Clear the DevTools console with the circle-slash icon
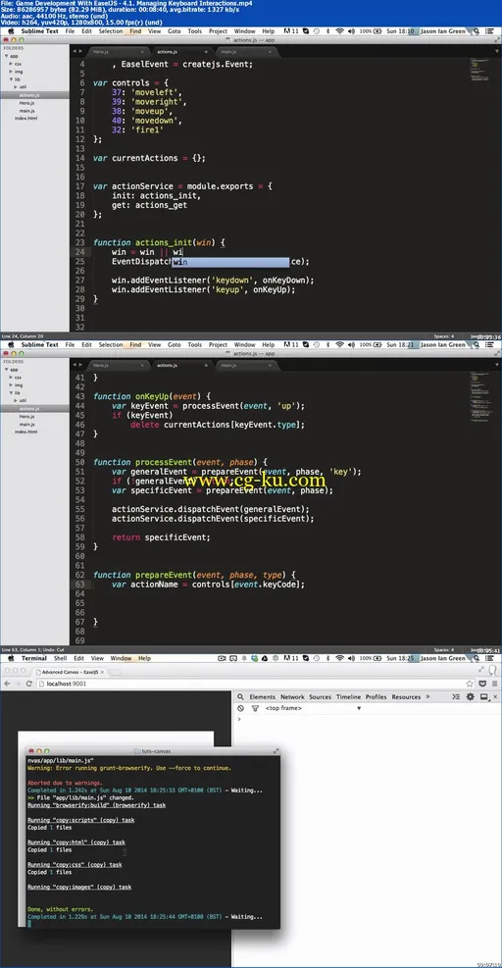This screenshot has height=968, width=502. pyautogui.click(x=240, y=708)
